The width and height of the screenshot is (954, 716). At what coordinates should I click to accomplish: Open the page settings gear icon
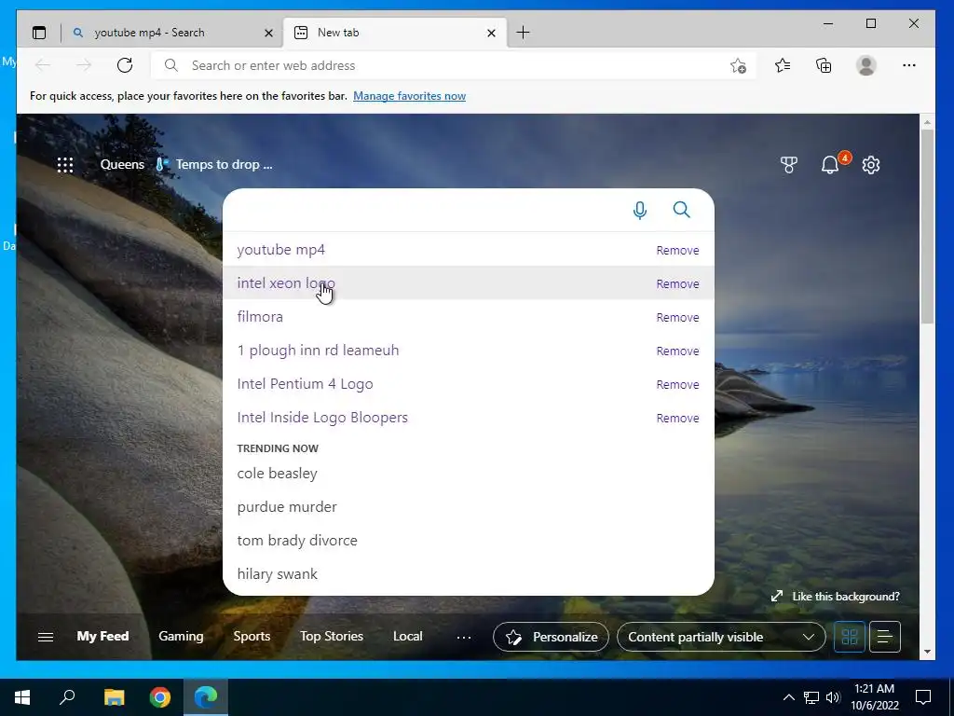[x=871, y=165]
